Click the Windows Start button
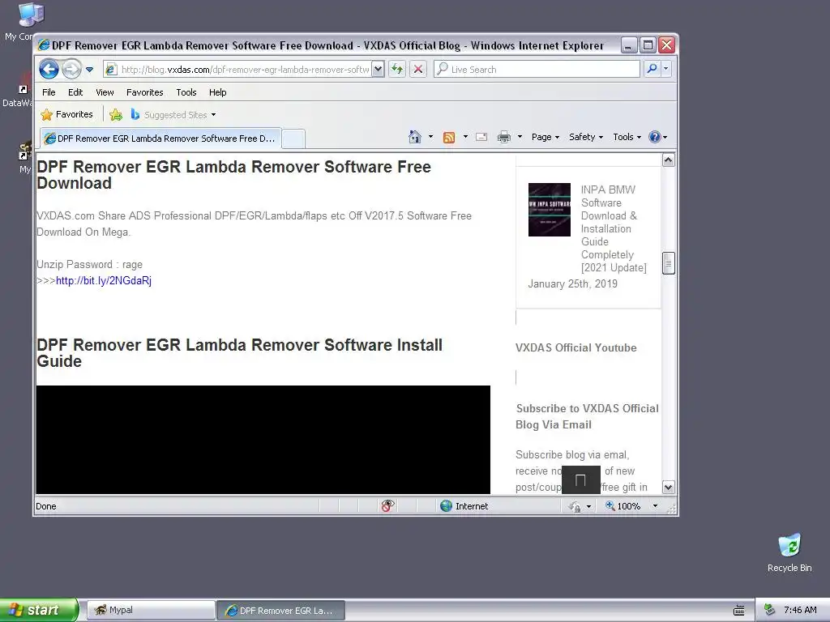Screen dimensions: 830x622 tap(38, 610)
